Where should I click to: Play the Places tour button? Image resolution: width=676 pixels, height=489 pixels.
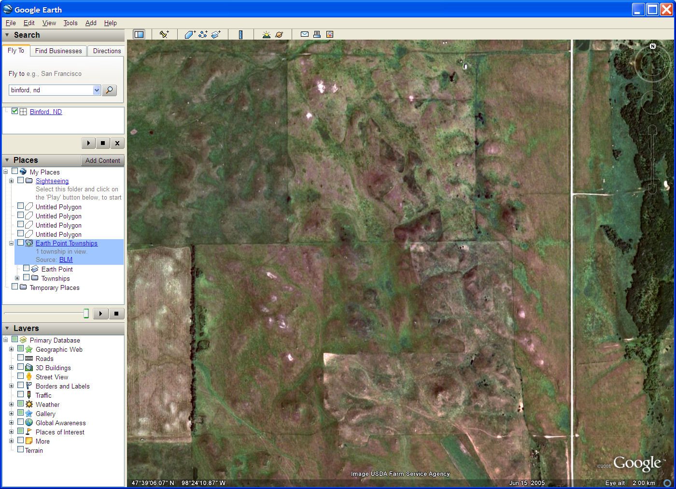pos(100,314)
